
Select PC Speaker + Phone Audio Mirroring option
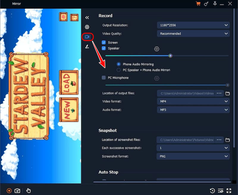119,70
